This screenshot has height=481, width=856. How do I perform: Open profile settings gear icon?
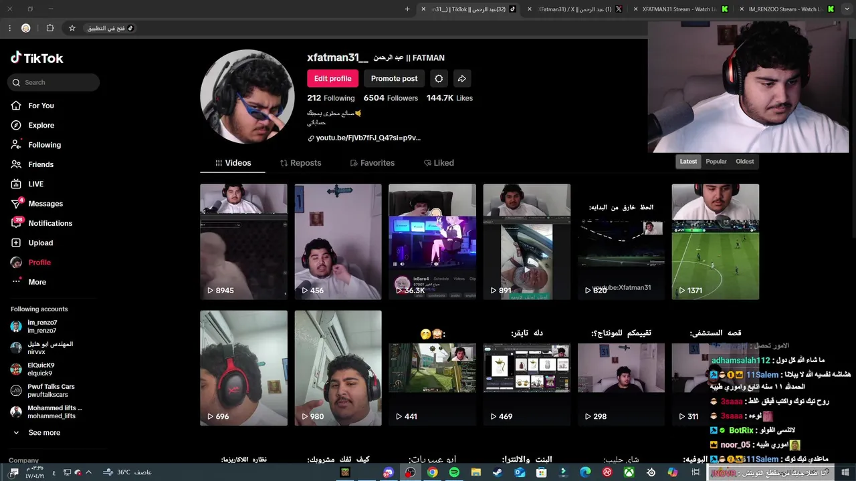click(x=439, y=78)
